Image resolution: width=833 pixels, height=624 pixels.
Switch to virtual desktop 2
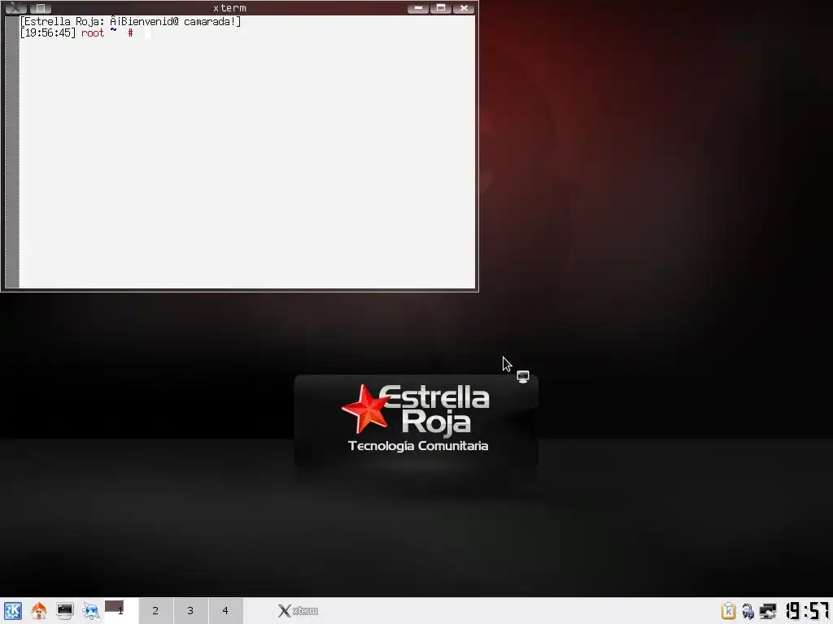tap(155, 611)
